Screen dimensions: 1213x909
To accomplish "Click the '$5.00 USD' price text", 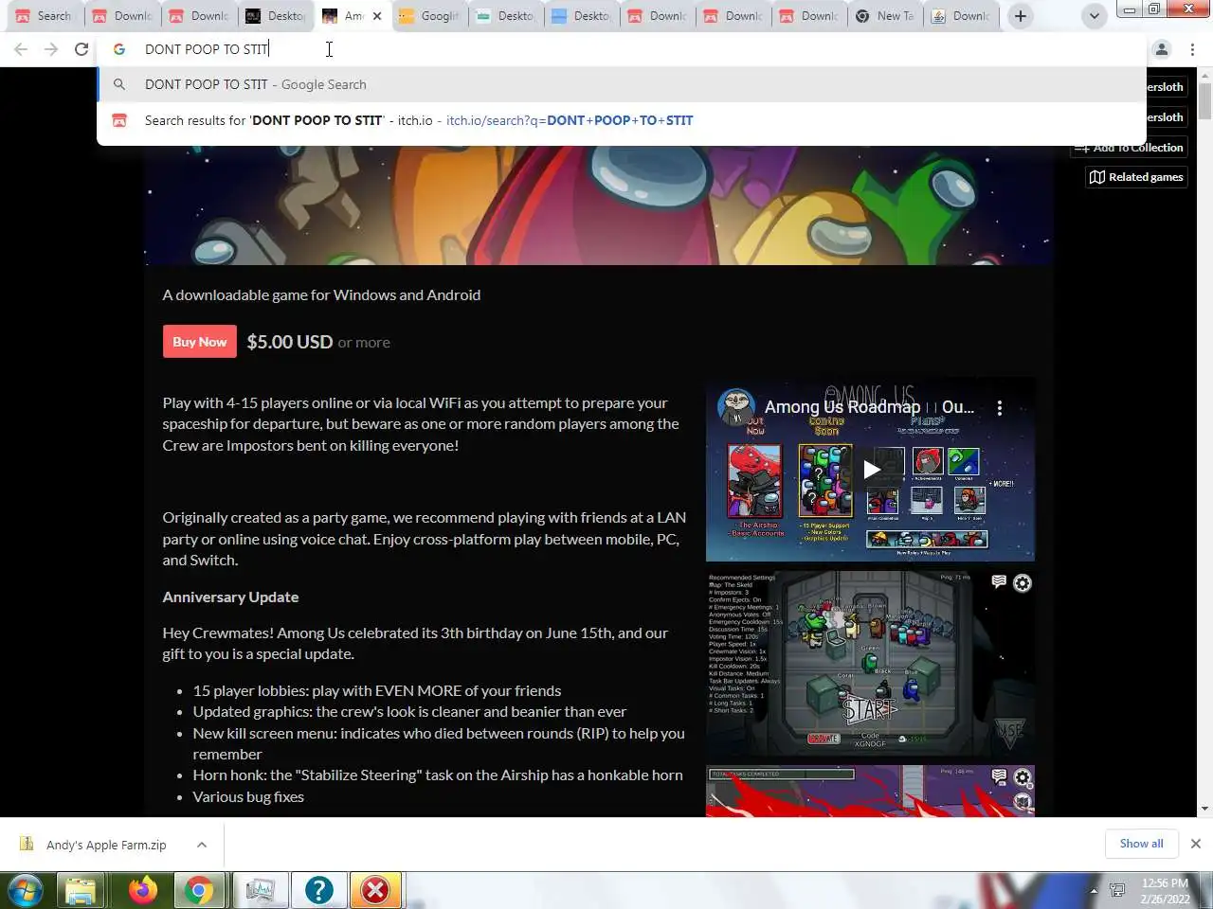I will click(x=289, y=342).
